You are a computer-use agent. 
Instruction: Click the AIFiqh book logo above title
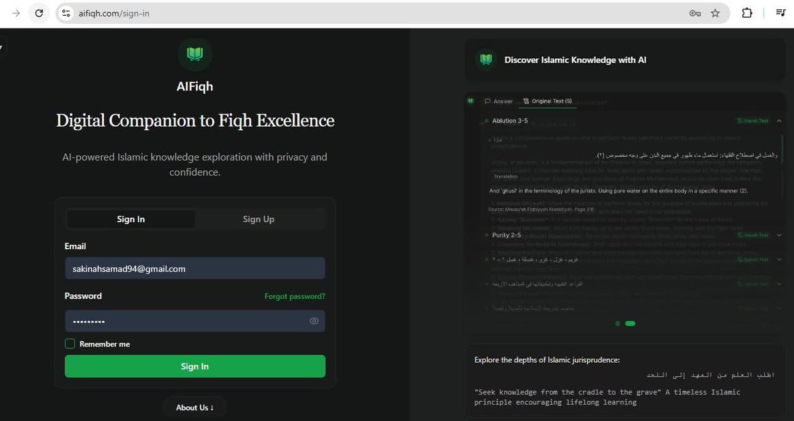tap(195, 54)
